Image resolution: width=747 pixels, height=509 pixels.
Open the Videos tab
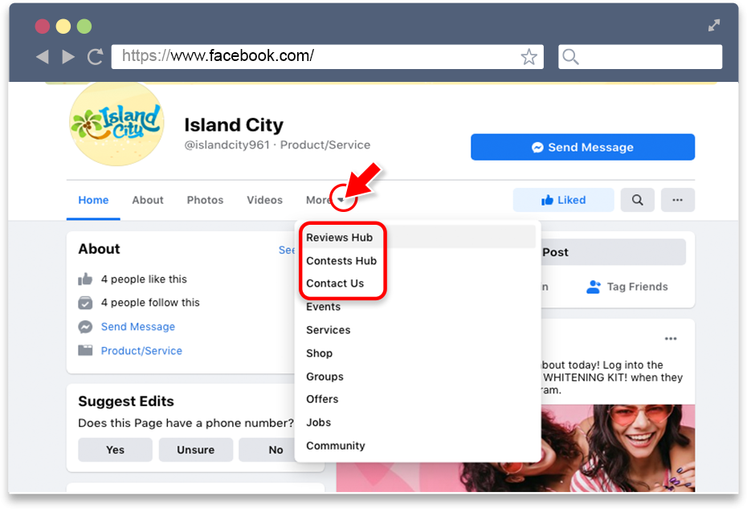tap(264, 200)
